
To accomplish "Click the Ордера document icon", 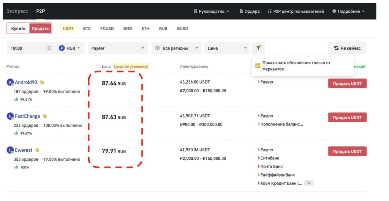I will (241, 11).
